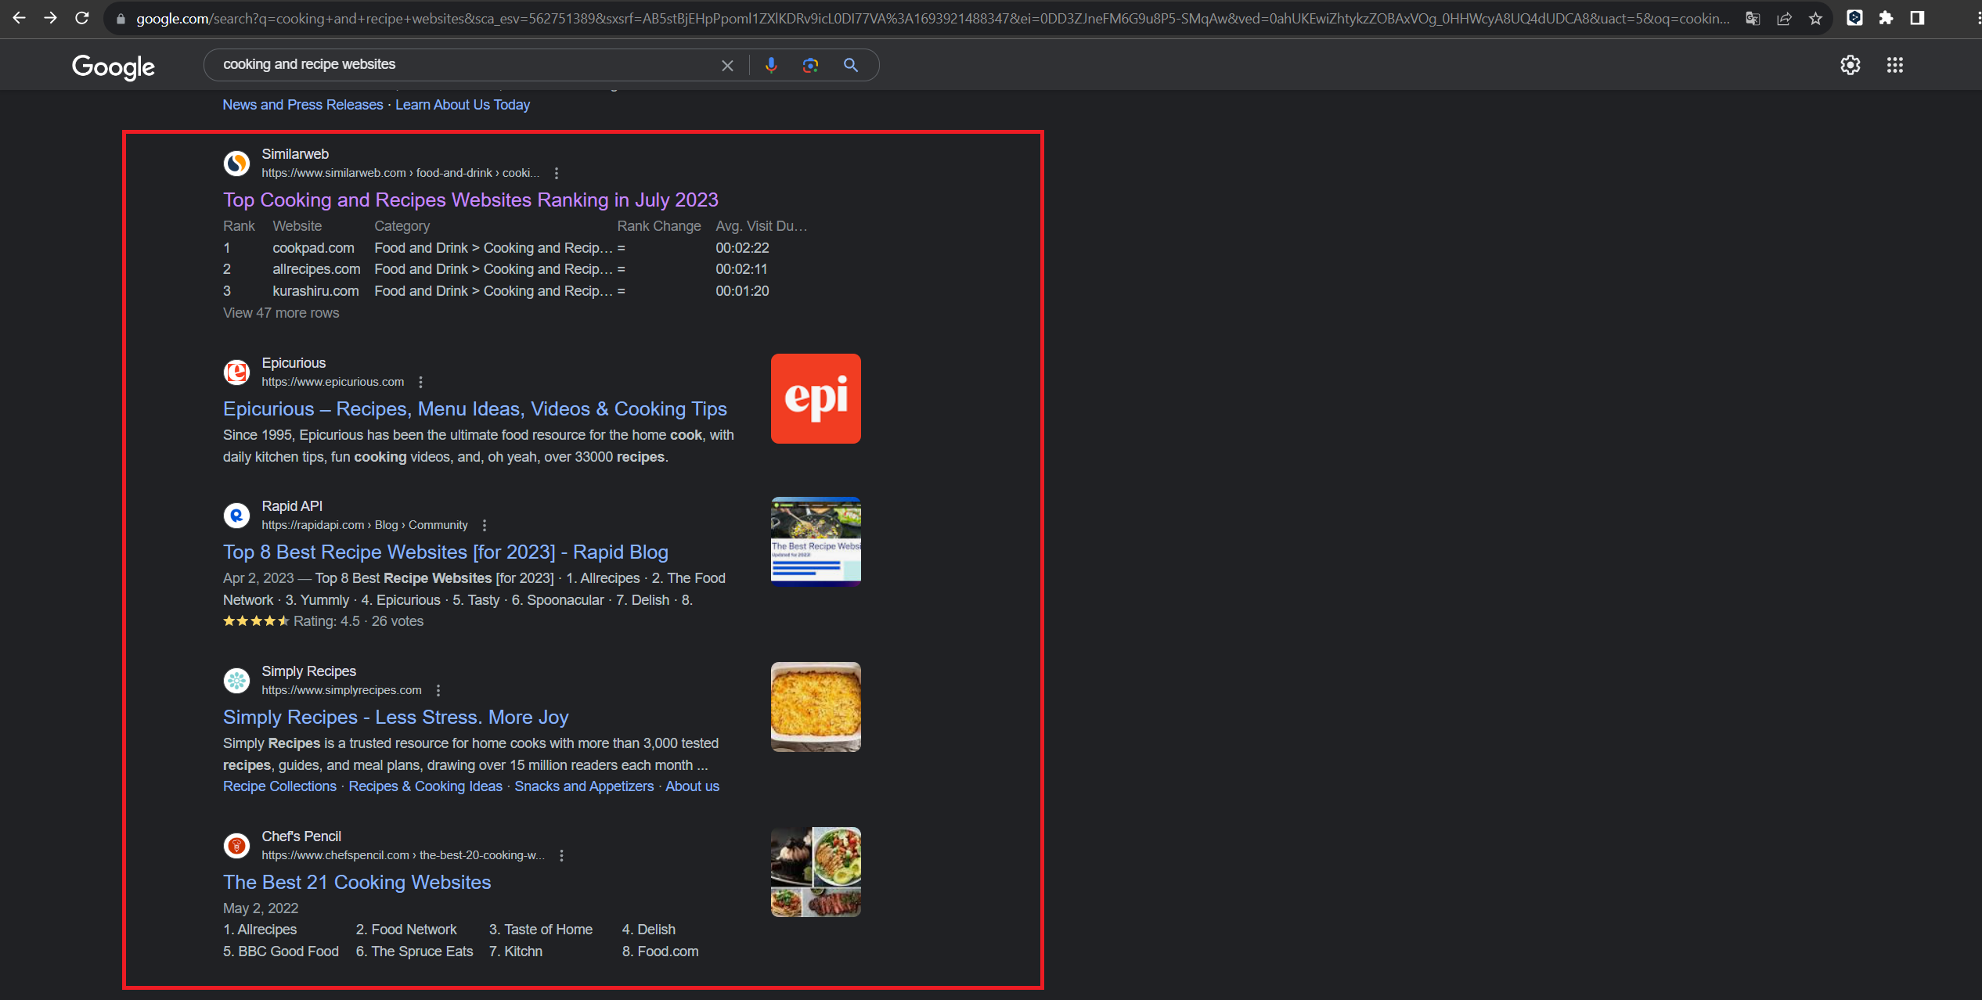This screenshot has width=1982, height=1000.
Task: Open more options for Simply Recipes result
Action: [438, 690]
